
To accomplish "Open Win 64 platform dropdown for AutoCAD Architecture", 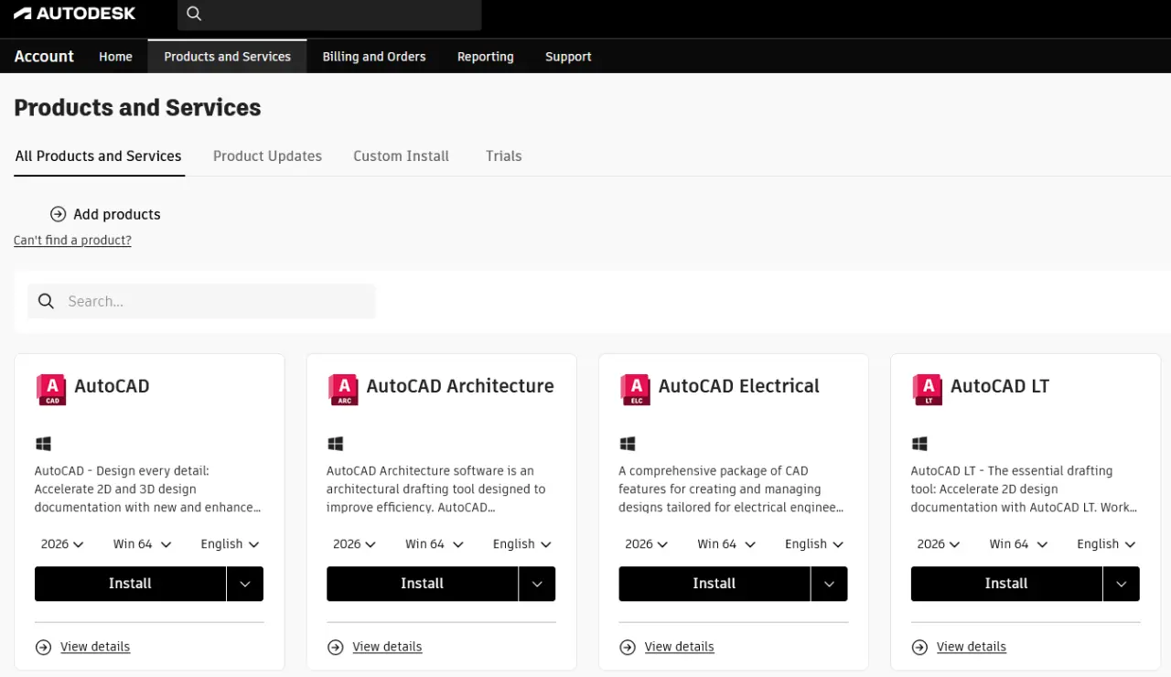I will 434,543.
